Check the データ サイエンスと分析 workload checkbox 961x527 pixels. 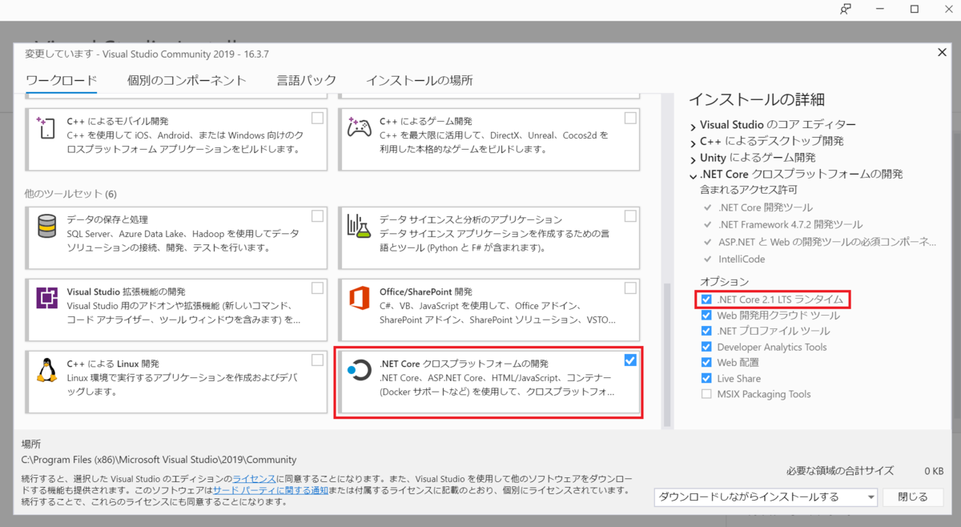coord(630,216)
